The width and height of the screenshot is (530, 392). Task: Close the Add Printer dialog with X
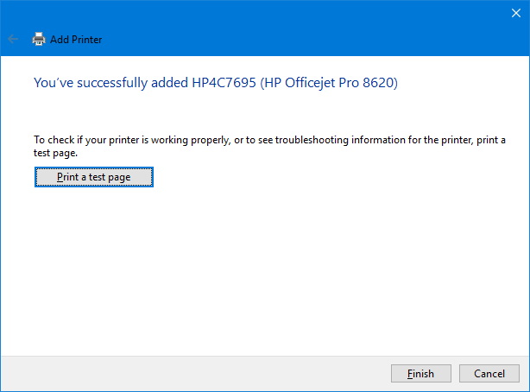coord(516,12)
